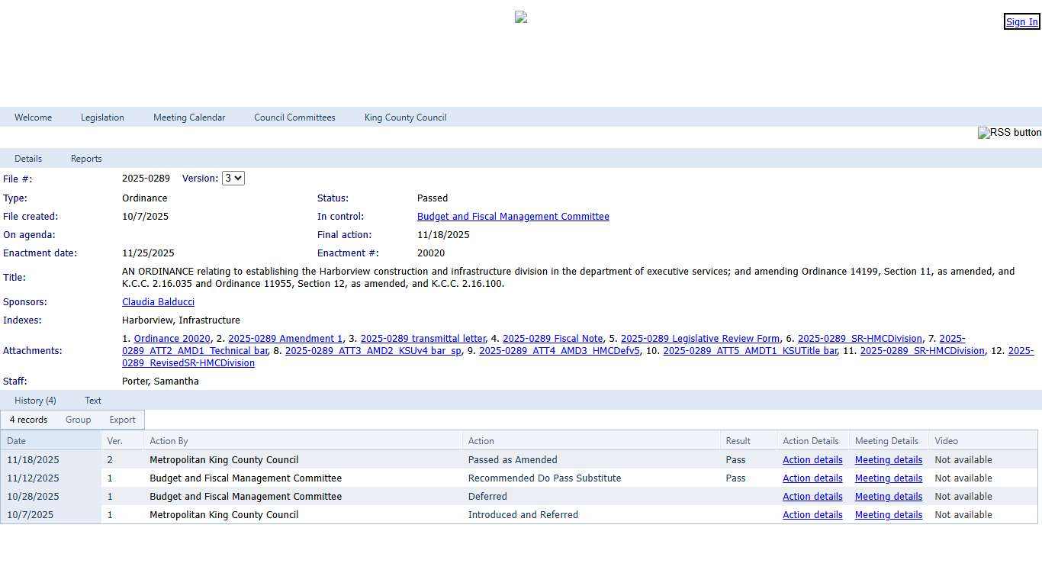Open the Council Committees menu

pos(294,118)
